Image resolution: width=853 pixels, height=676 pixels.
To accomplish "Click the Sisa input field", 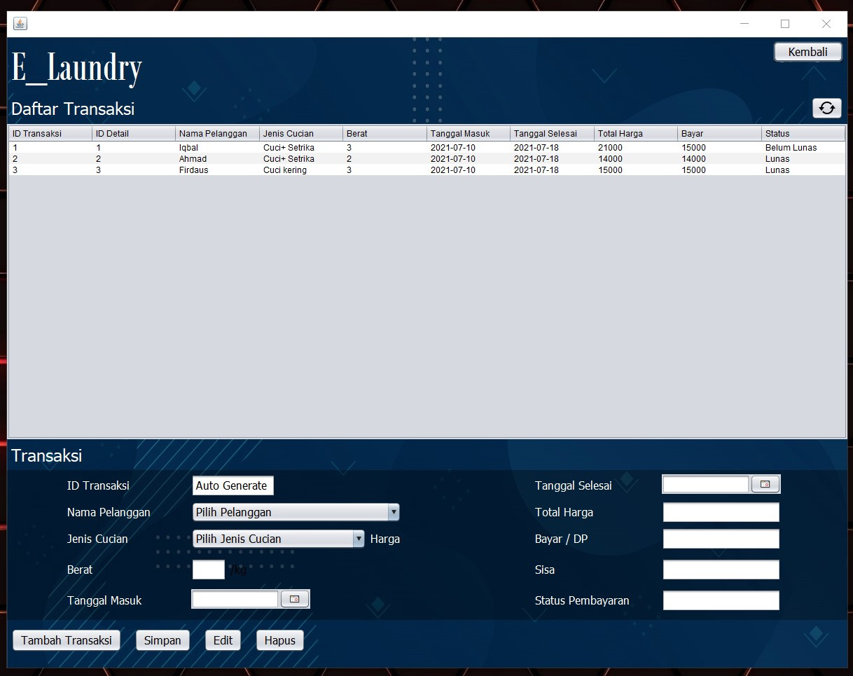I will 721,570.
